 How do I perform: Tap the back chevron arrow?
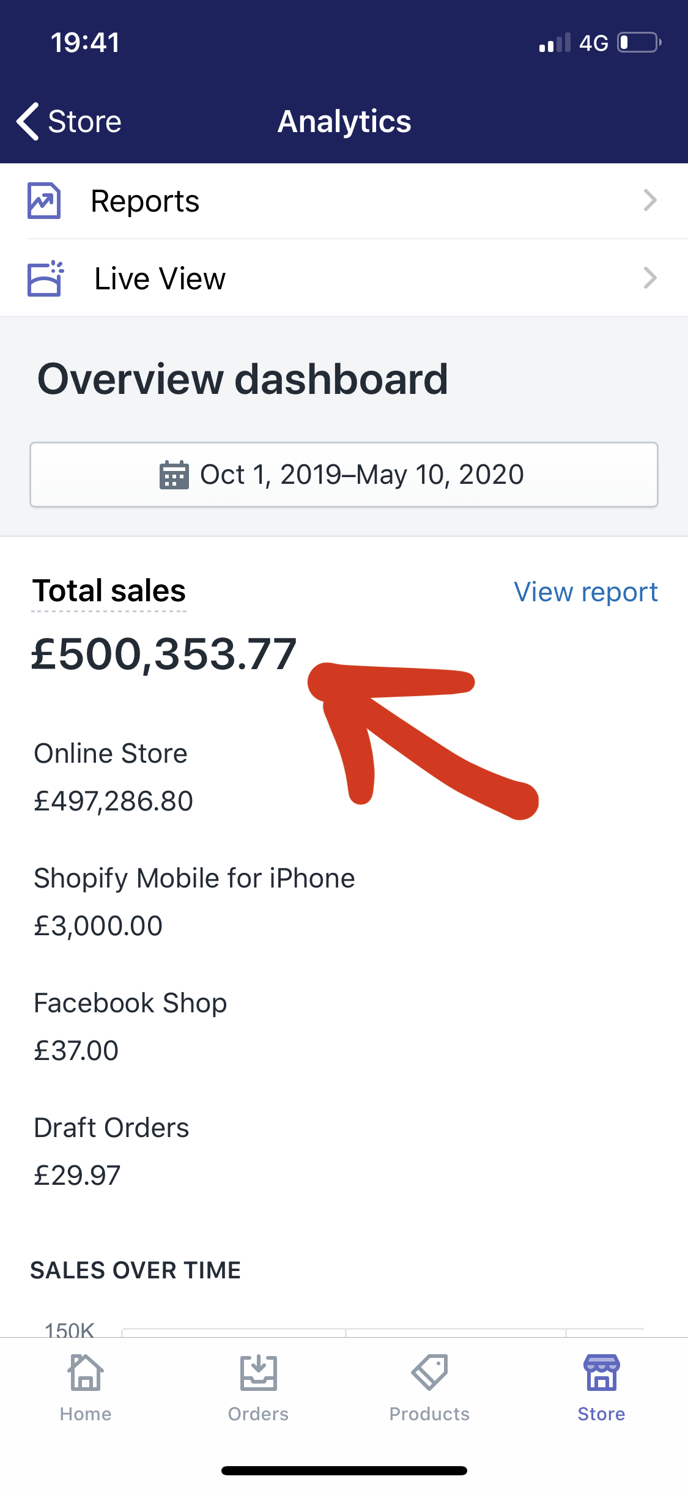pyautogui.click(x=28, y=121)
